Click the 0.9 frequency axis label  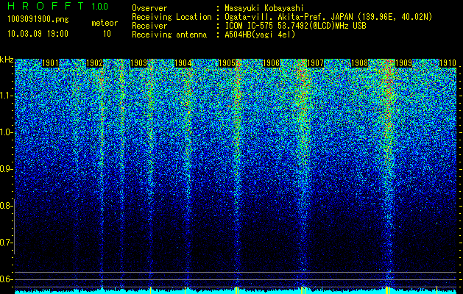tap(6, 169)
